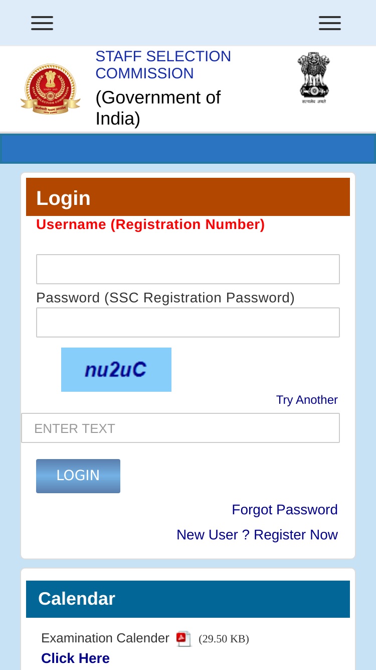Click the blue navigation bar strip

tap(188, 149)
